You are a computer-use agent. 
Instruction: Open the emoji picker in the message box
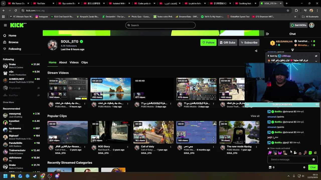click(313, 159)
